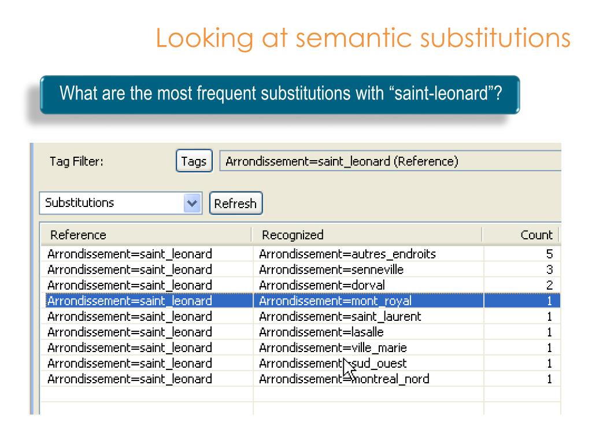The width and height of the screenshot is (592, 444).
Task: Sort by the Recognized column header
Action: (x=367, y=235)
